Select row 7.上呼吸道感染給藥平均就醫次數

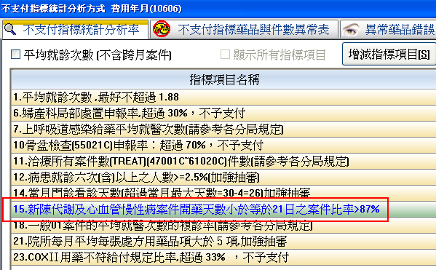click(223, 130)
